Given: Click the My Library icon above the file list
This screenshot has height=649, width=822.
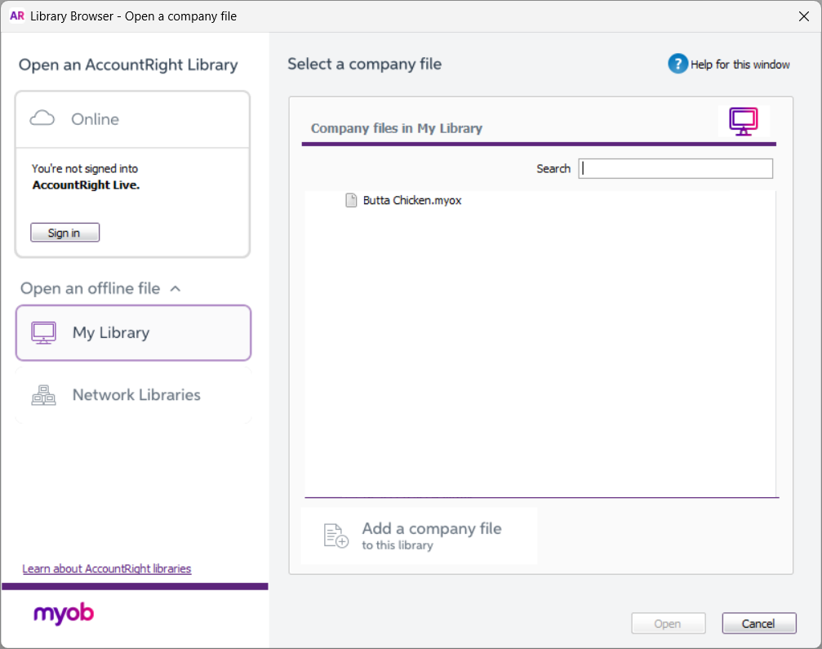Looking at the screenshot, I should [743, 121].
